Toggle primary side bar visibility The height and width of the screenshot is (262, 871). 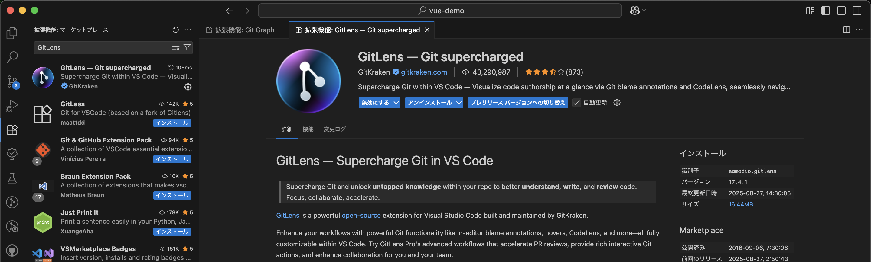point(826,11)
